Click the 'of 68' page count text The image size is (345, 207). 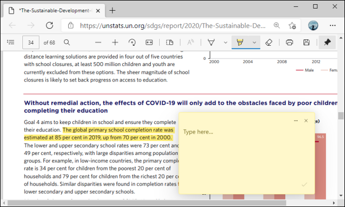[50, 43]
